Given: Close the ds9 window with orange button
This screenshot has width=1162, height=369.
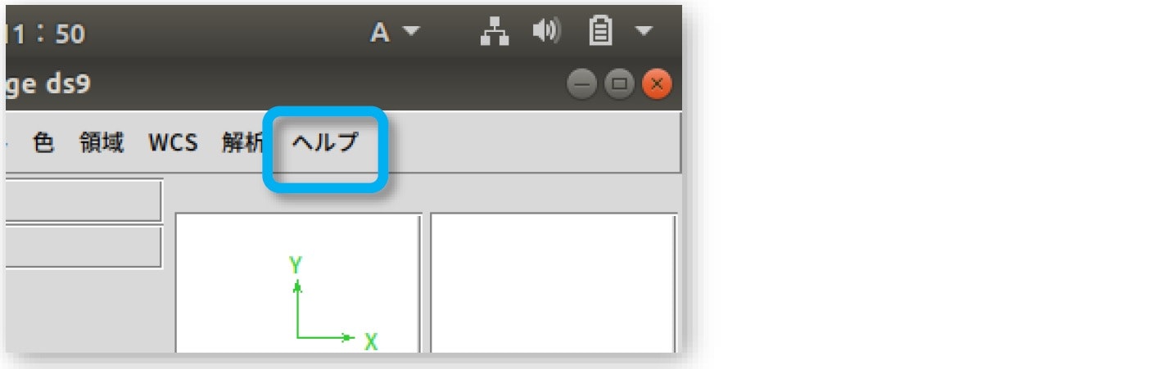Looking at the screenshot, I should (657, 84).
